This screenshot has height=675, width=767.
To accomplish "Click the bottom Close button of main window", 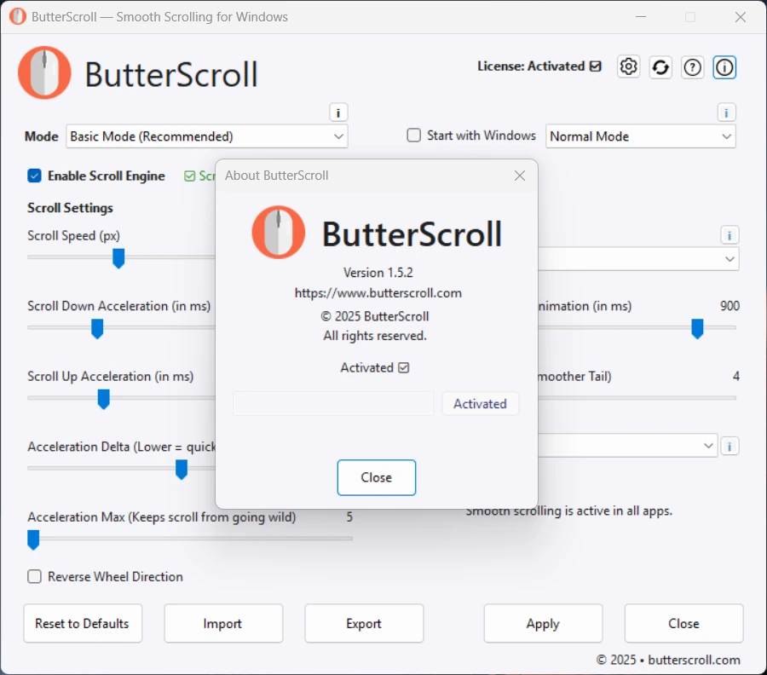I will coord(683,623).
